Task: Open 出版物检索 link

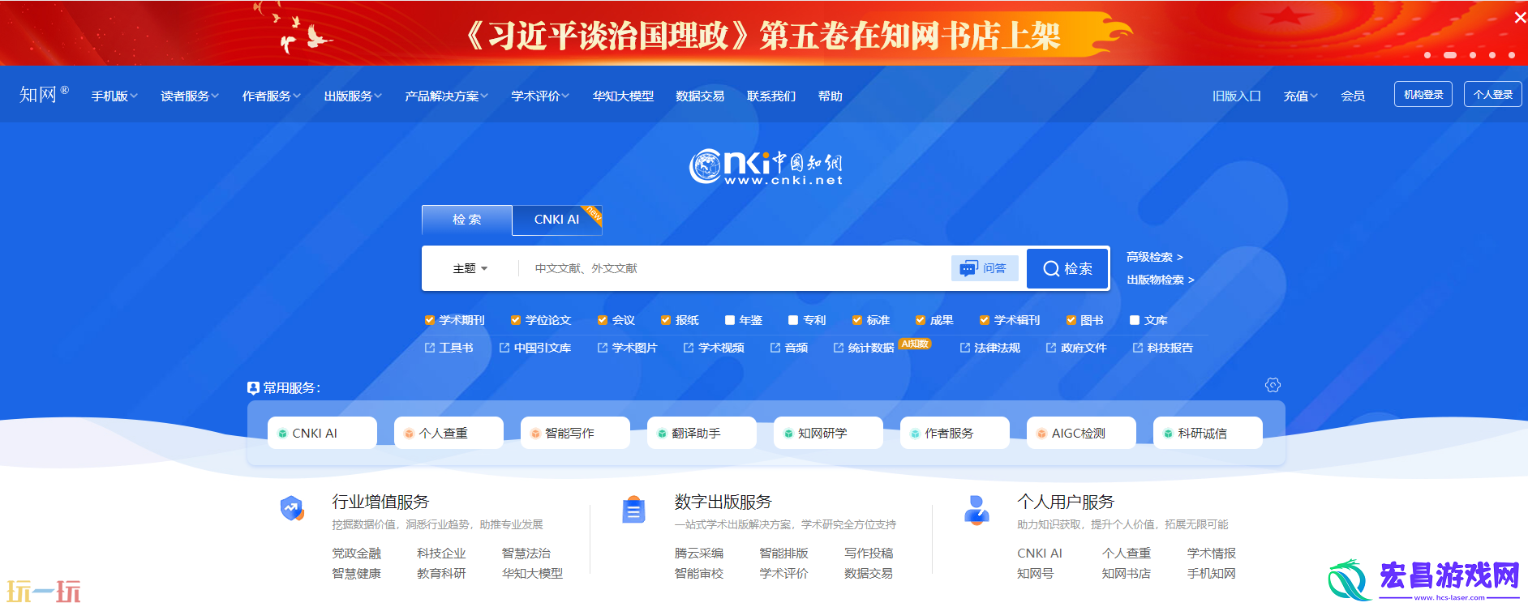Action: (x=1161, y=280)
